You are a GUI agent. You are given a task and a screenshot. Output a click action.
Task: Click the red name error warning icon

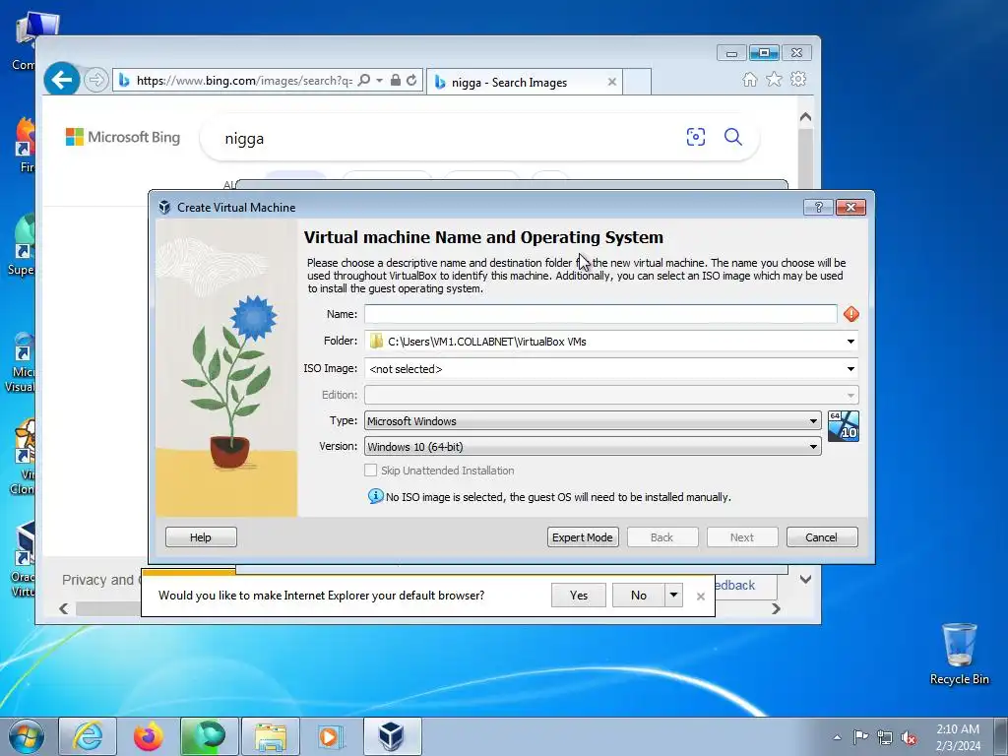851,314
